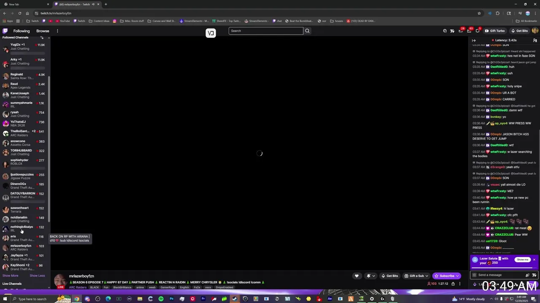Click the Search input field
The width and height of the screenshot is (540, 303).
pyautogui.click(x=266, y=31)
